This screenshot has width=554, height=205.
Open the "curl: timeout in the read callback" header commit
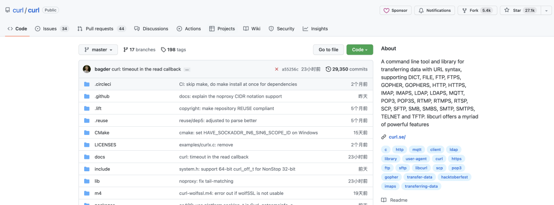click(146, 69)
